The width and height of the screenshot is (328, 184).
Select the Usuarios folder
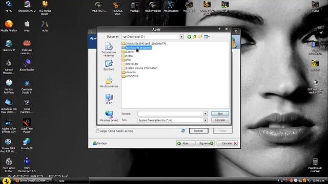tap(129, 72)
